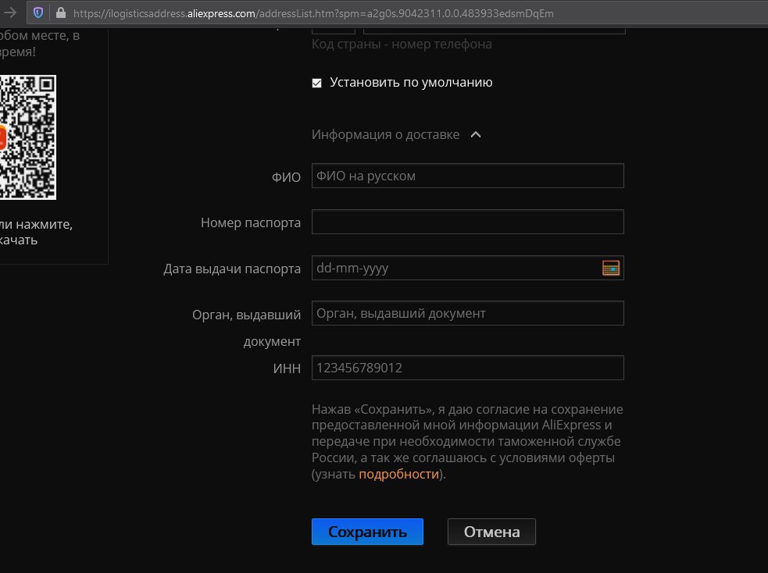
Task: Click the Отмена button
Action: coord(491,532)
